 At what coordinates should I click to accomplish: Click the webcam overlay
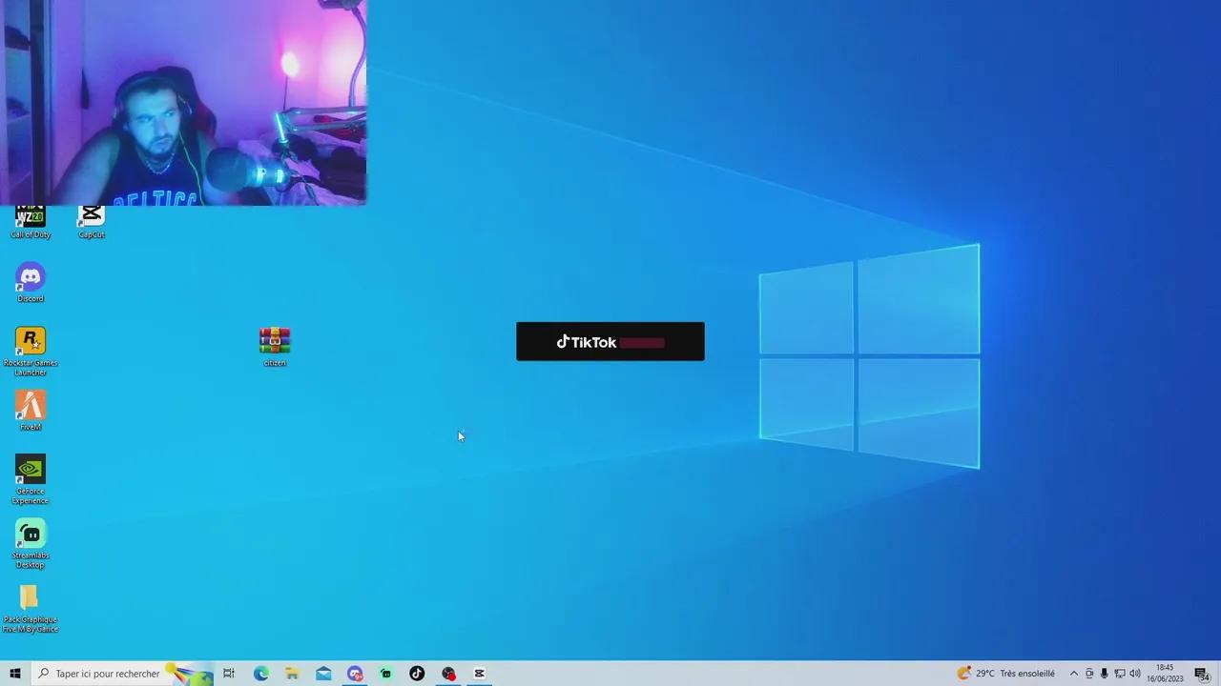click(x=183, y=102)
